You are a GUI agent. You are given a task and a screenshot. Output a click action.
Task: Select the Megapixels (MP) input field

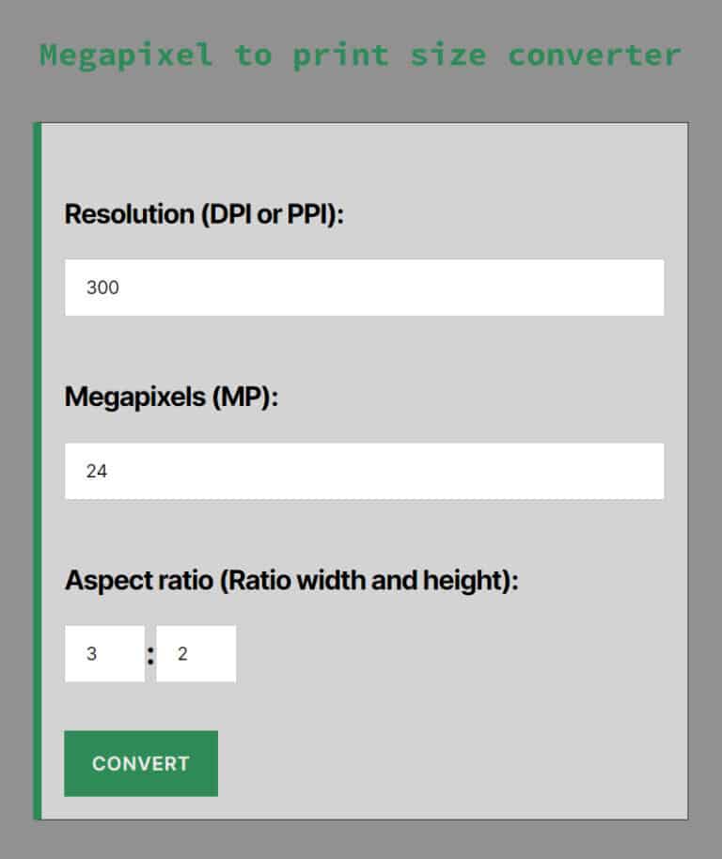pos(363,470)
